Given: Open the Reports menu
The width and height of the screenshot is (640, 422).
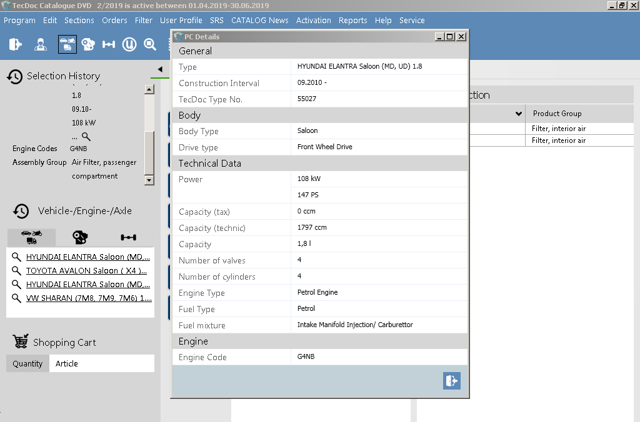Looking at the screenshot, I should point(352,21).
